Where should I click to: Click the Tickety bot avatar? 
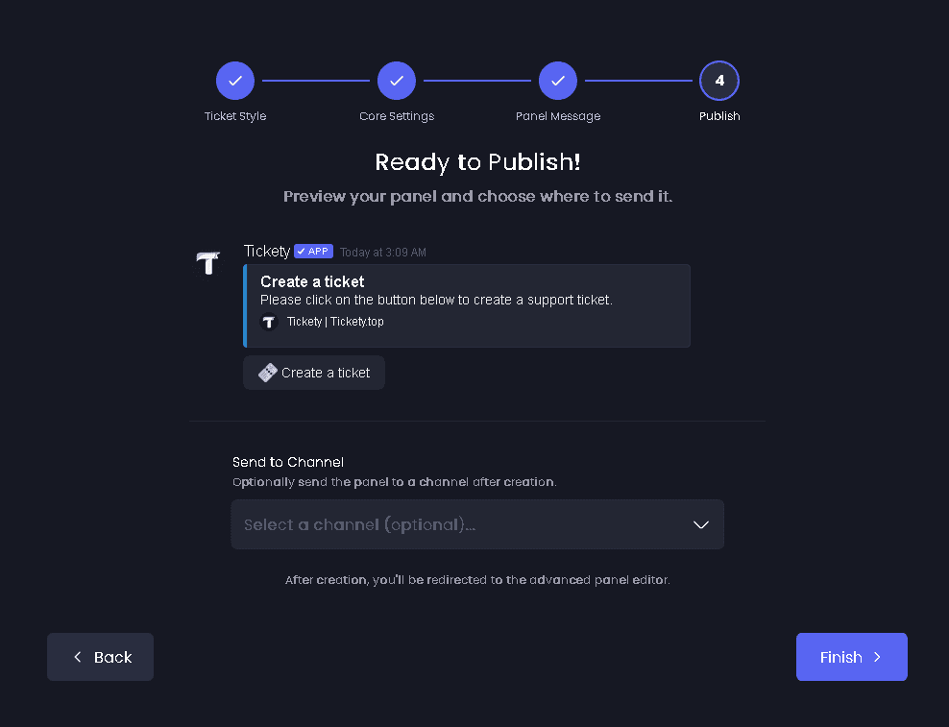207,262
